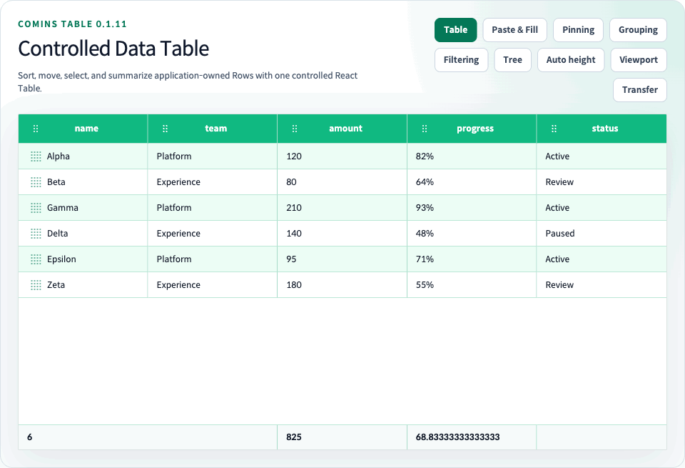The image size is (685, 468).
Task: Click the row grip icon beside Alpha
Action: tap(36, 156)
